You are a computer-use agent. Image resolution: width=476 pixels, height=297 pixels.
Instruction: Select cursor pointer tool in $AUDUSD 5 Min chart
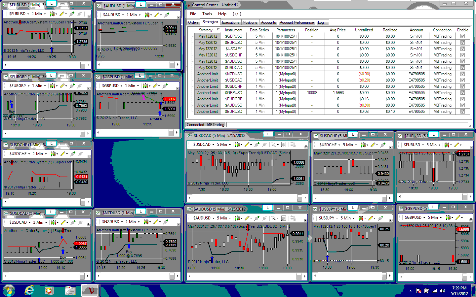(x=274, y=218)
